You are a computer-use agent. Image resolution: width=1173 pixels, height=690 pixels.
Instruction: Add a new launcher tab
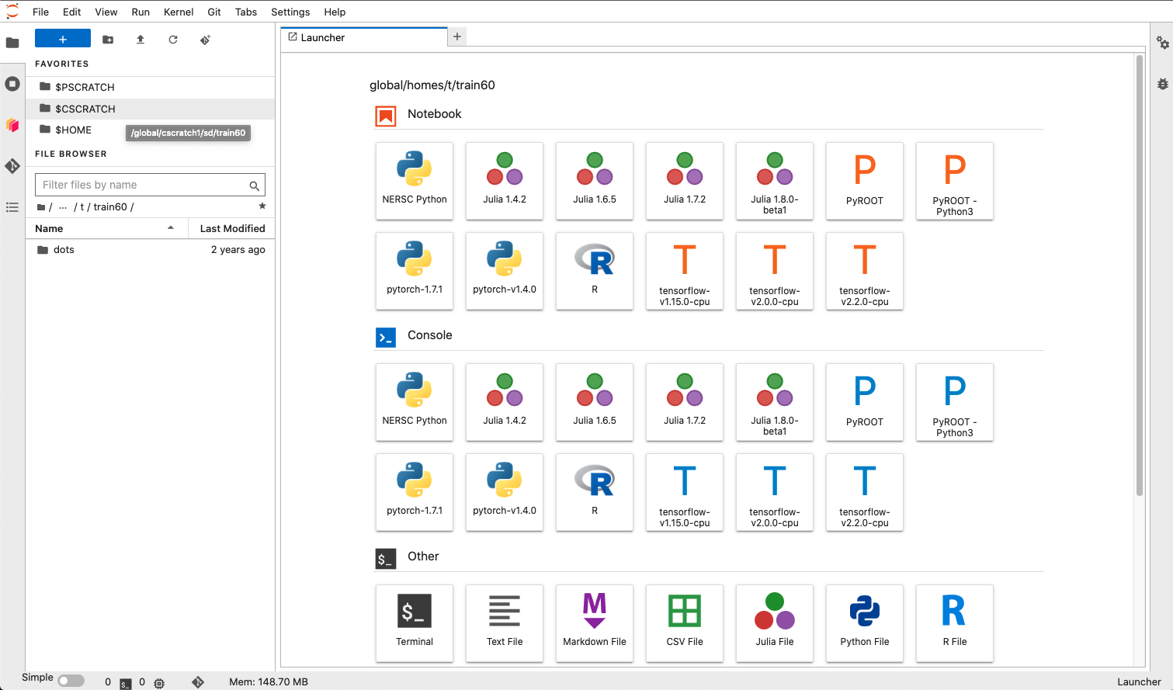pos(457,36)
